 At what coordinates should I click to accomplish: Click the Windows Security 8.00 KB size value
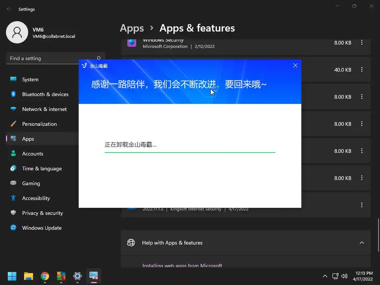pos(343,43)
